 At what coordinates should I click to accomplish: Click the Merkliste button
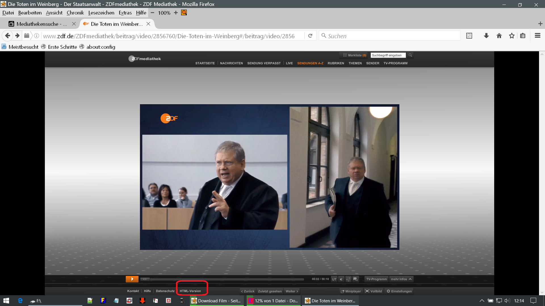pyautogui.click(x=355, y=55)
